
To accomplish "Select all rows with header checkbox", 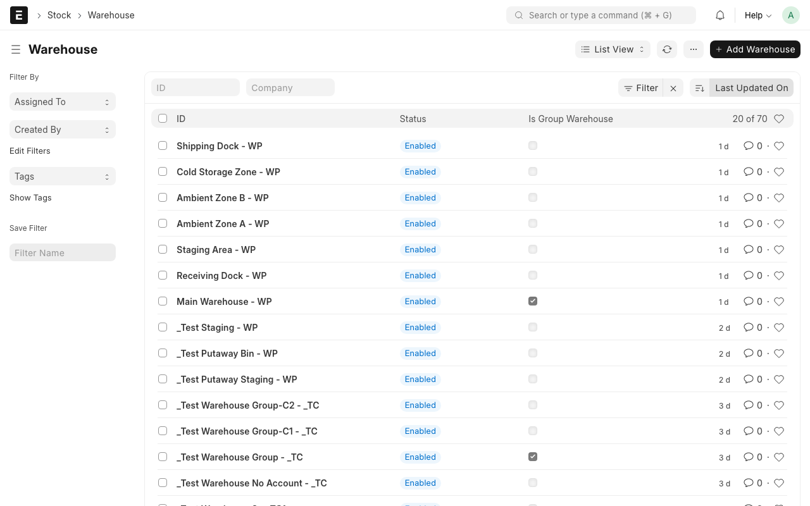I will click(163, 118).
